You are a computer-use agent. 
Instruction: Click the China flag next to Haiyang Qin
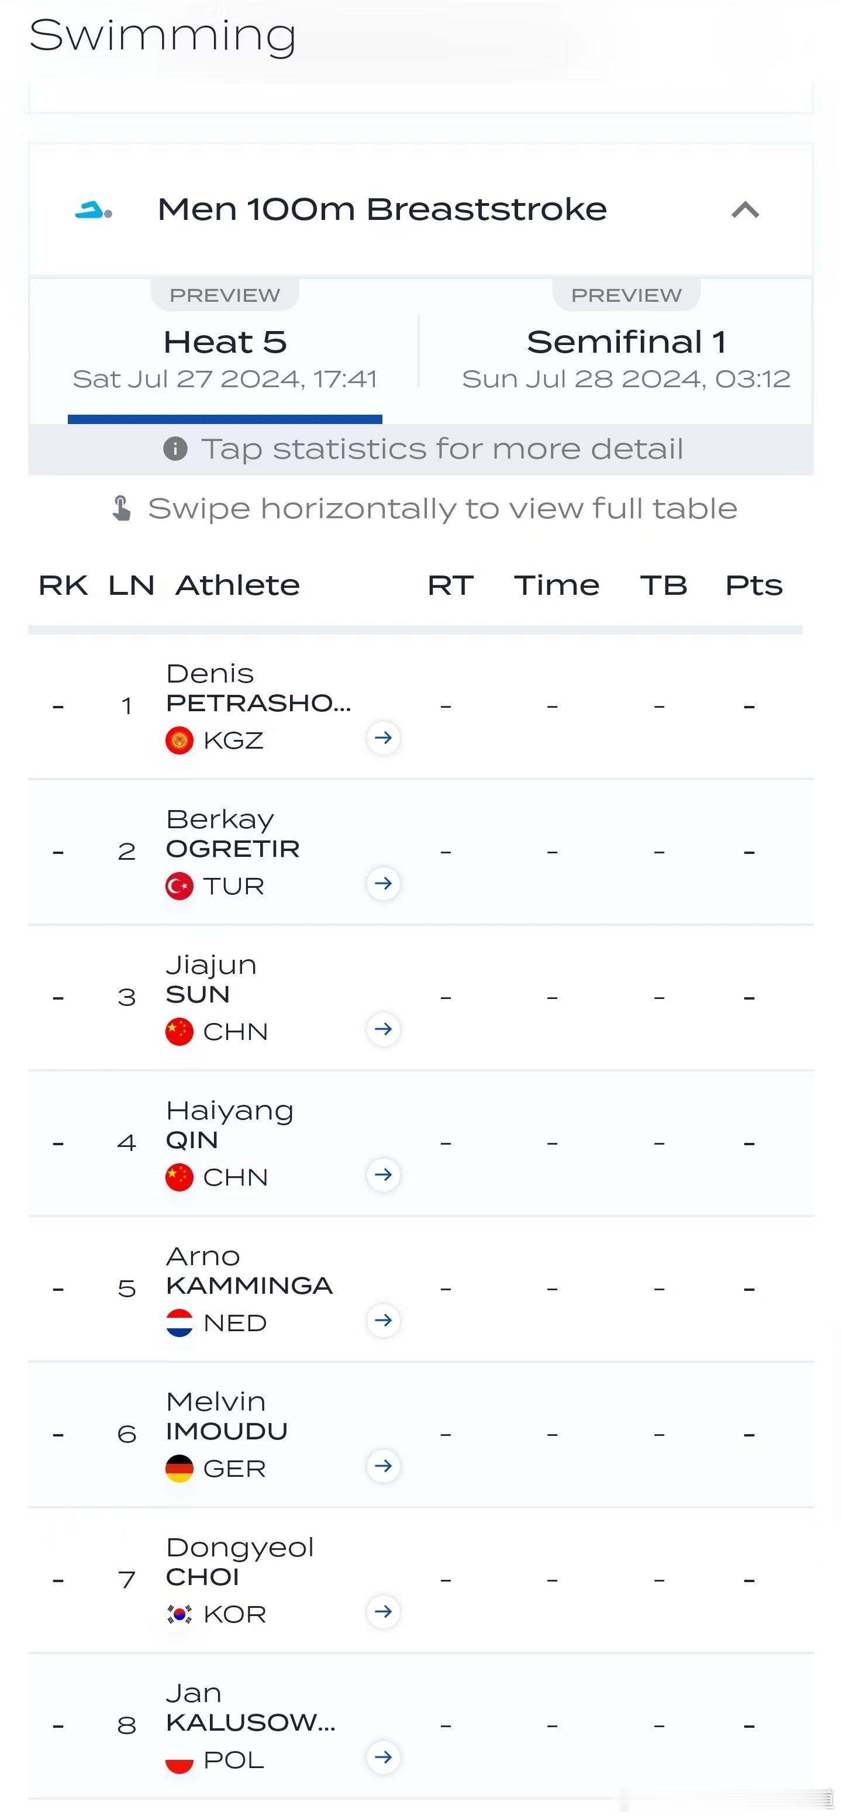pyautogui.click(x=180, y=1177)
